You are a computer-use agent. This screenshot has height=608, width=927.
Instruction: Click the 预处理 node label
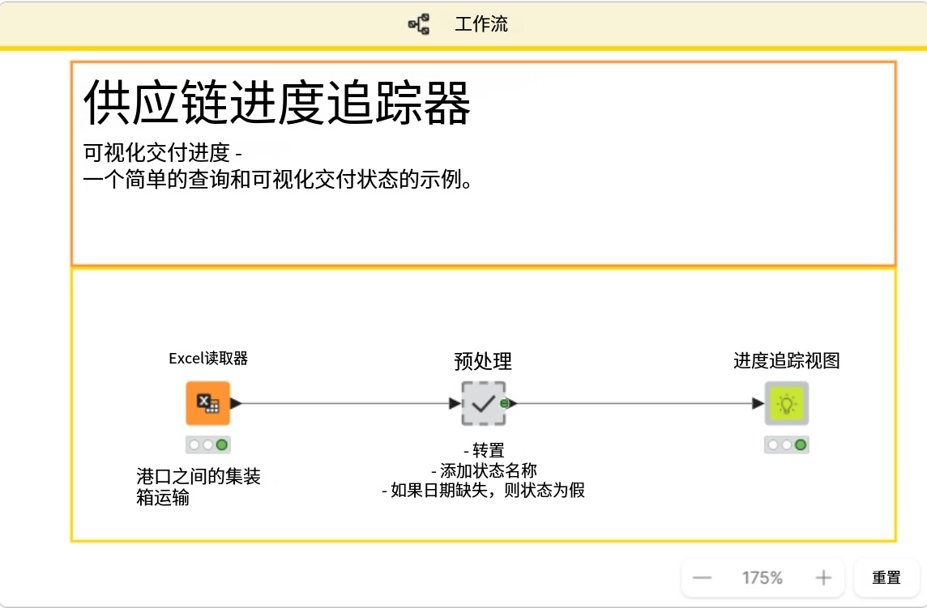483,361
